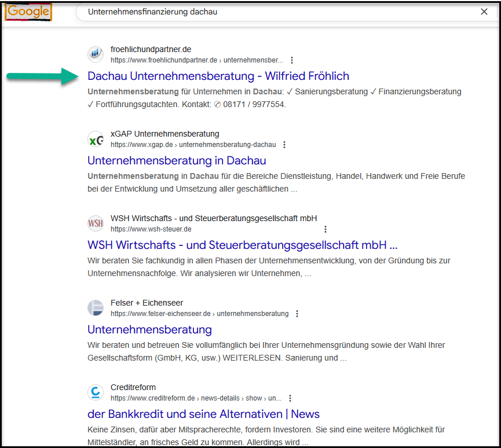Open the WSH Wirtschafts- und Steuerberatungsgesellschaft title link

tap(242, 245)
